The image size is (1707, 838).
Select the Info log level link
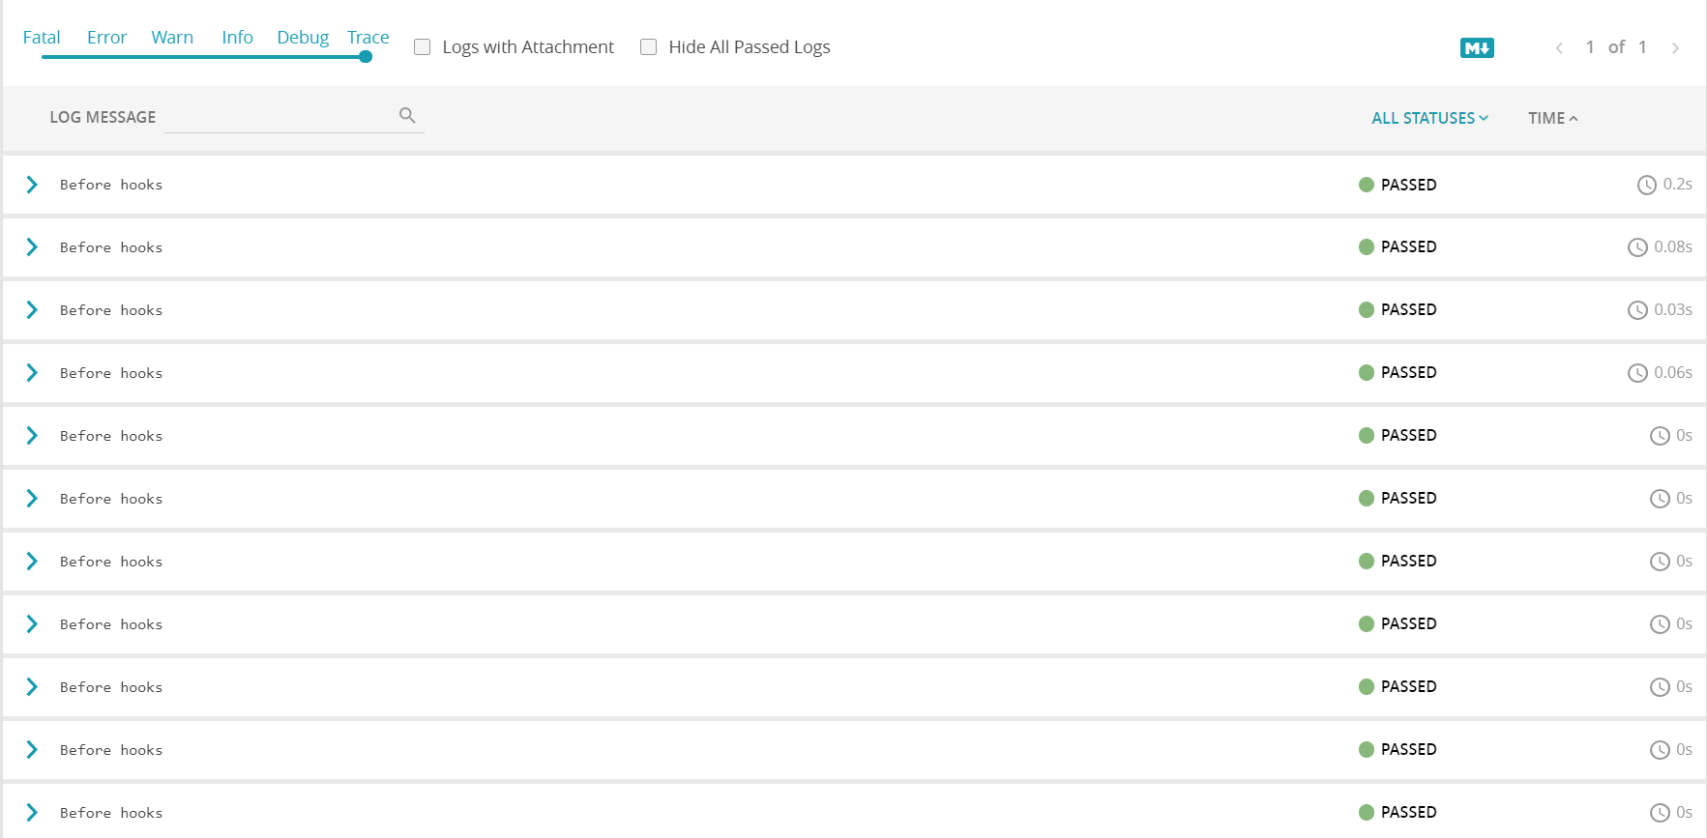click(237, 37)
